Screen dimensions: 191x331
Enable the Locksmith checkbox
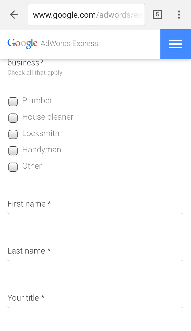click(13, 134)
